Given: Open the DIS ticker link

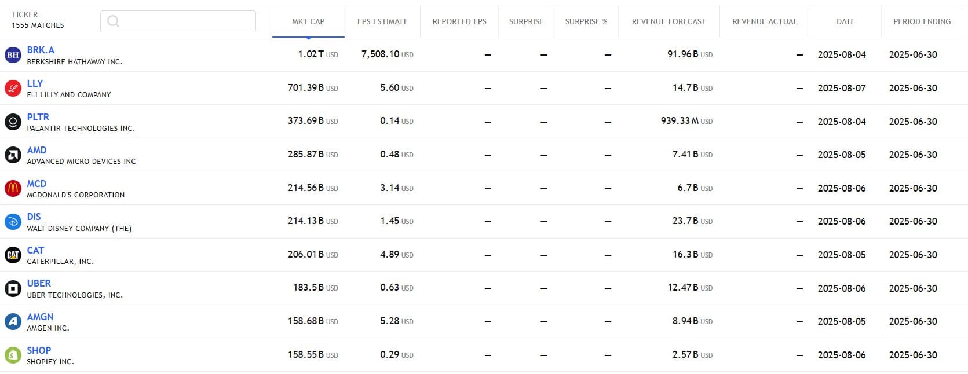Looking at the screenshot, I should tap(34, 217).
